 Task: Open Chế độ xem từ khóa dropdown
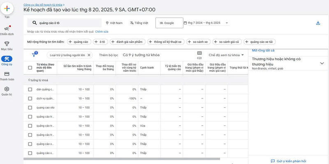[226, 55]
